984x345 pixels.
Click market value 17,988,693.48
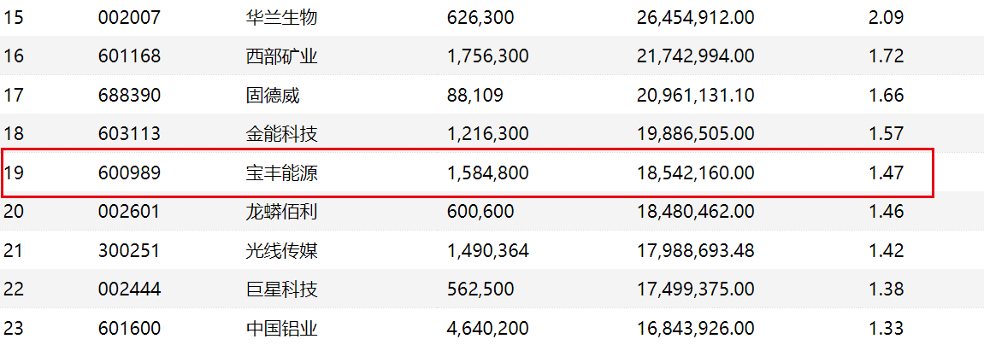tap(695, 250)
